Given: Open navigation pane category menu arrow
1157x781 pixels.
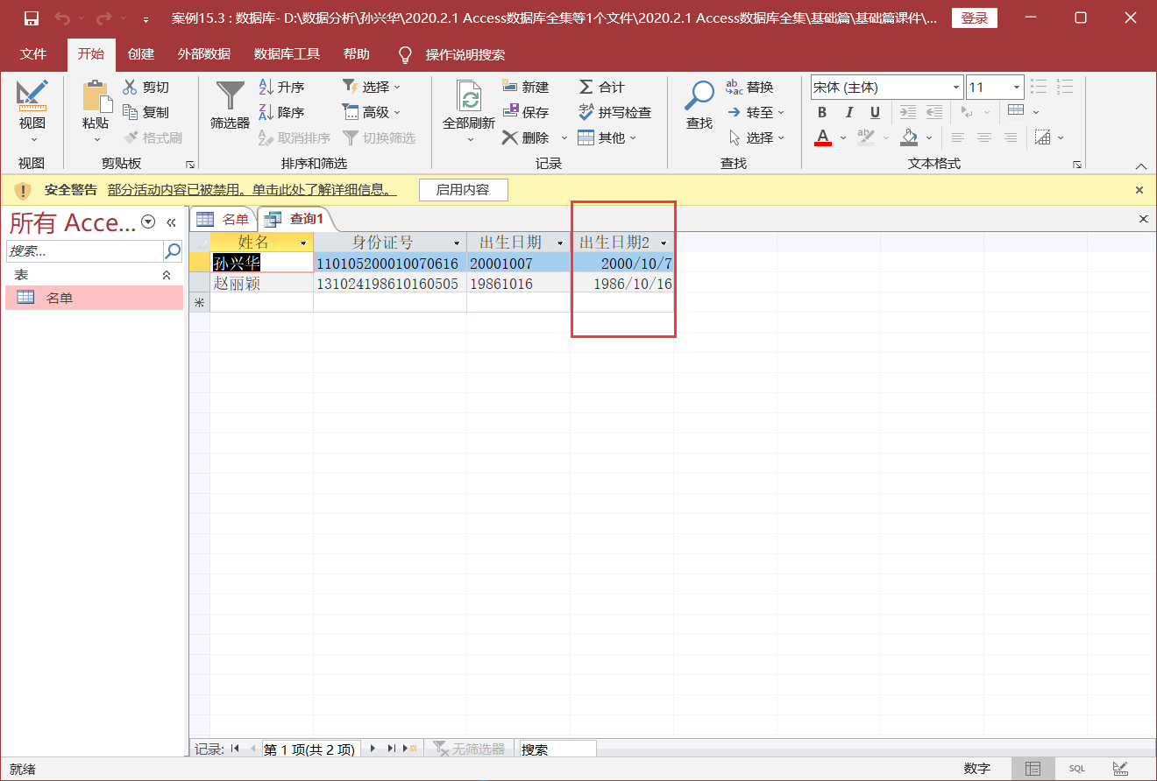Looking at the screenshot, I should tap(148, 222).
